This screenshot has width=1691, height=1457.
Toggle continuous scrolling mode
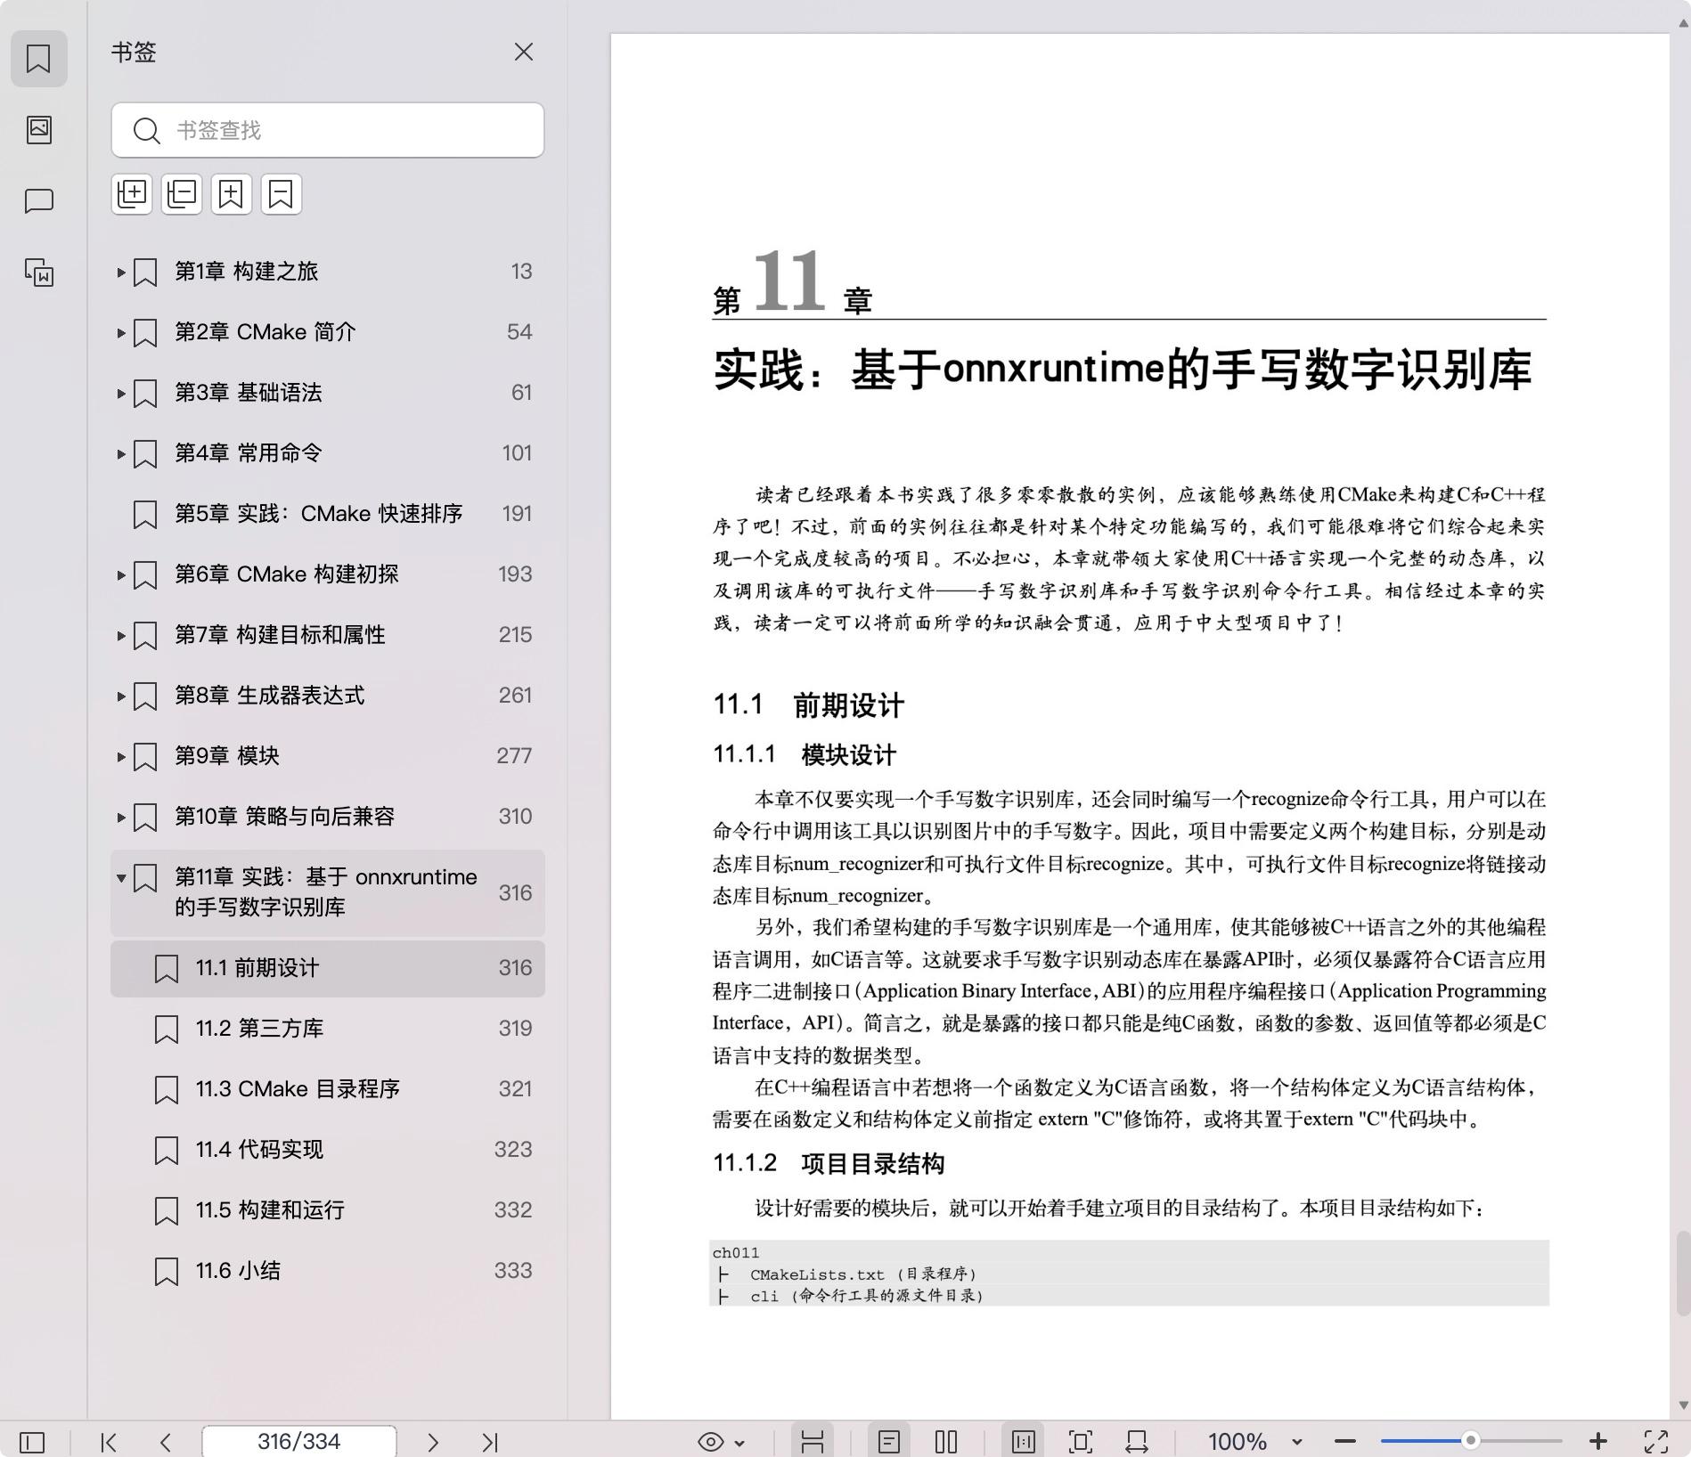(812, 1442)
